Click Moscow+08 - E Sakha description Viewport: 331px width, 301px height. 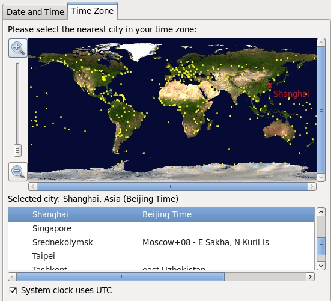[x=205, y=242]
